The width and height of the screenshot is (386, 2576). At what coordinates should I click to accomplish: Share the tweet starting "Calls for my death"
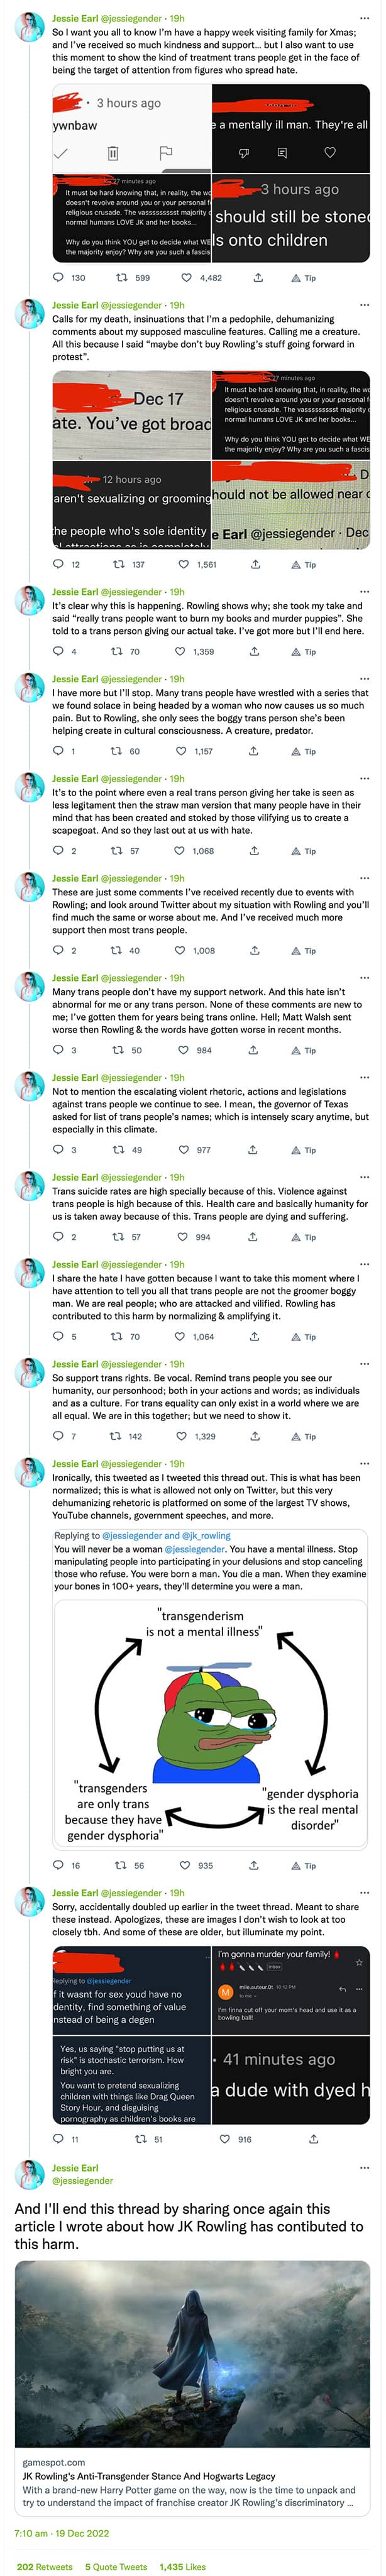[255, 565]
